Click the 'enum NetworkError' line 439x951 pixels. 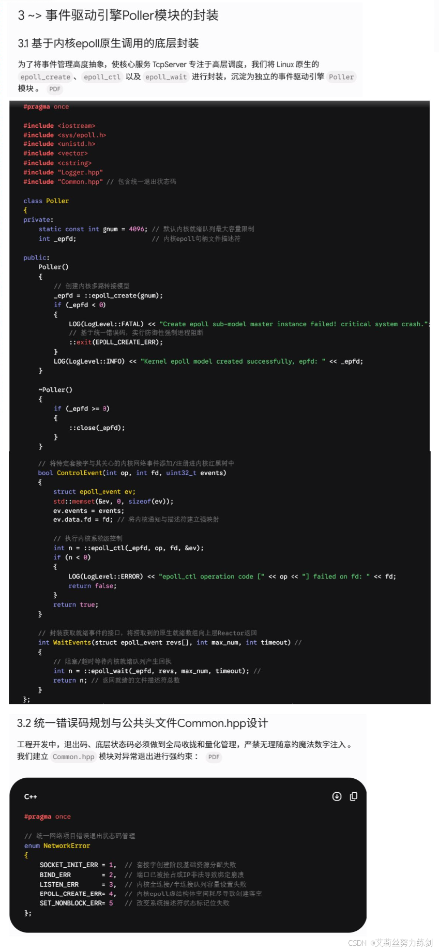click(x=57, y=846)
